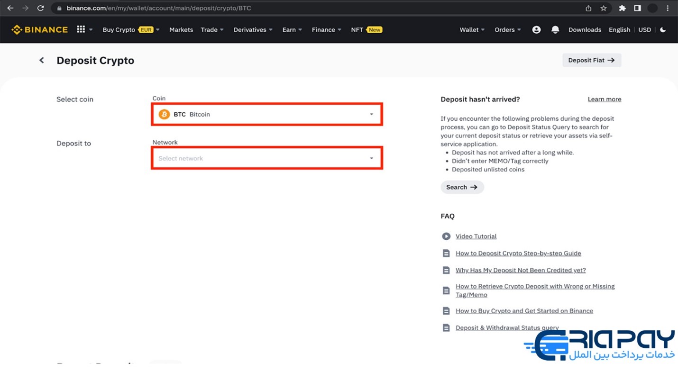Click the browser forward arrow
This screenshot has width=678, height=381.
(x=26, y=8)
